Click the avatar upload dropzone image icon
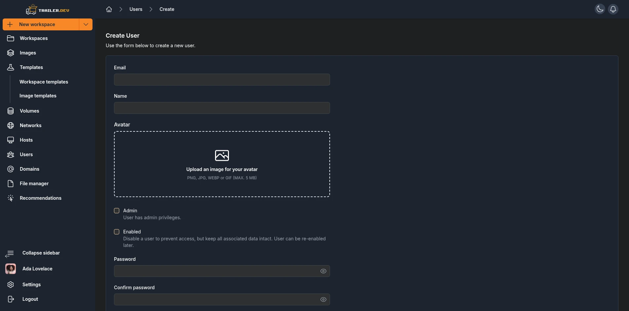Image resolution: width=629 pixels, height=311 pixels. [222, 155]
